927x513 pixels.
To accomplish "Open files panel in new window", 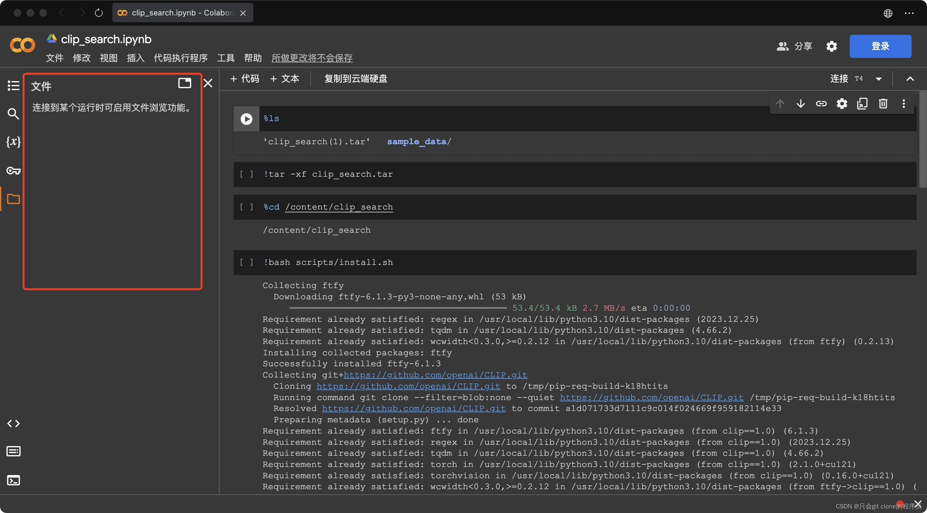I will (x=185, y=83).
